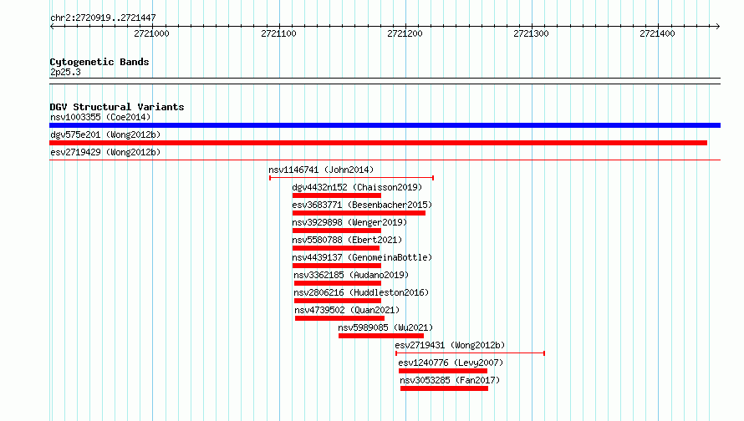Click the red bar under esv3683771
This screenshot has height=421, width=744.
(x=359, y=213)
